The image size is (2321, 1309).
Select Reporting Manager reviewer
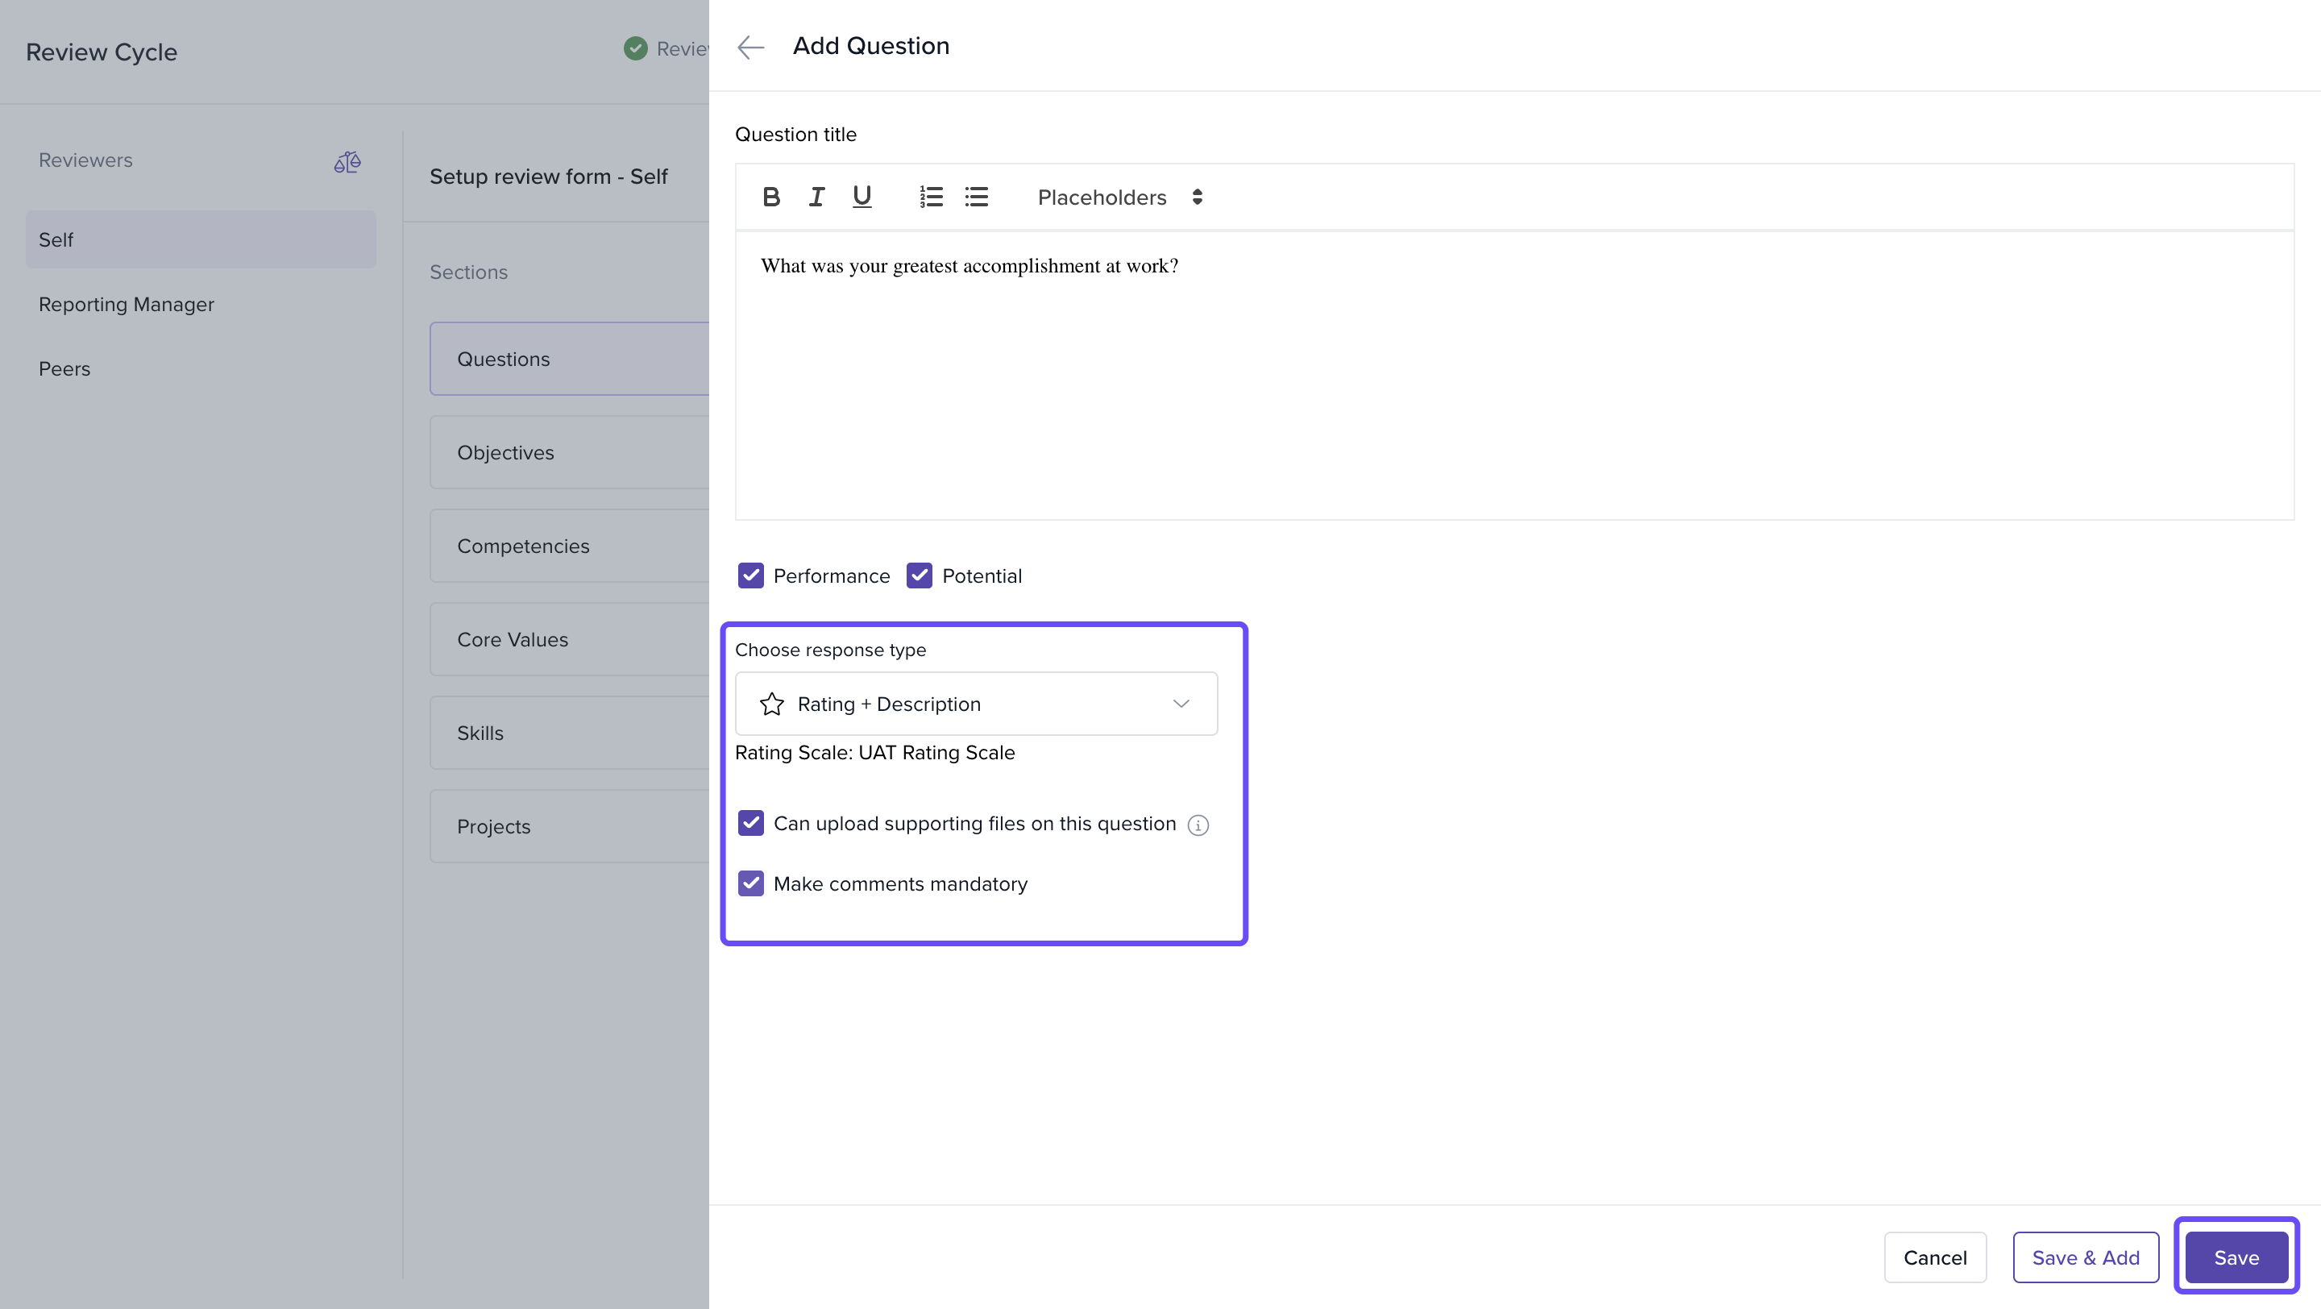click(x=127, y=305)
